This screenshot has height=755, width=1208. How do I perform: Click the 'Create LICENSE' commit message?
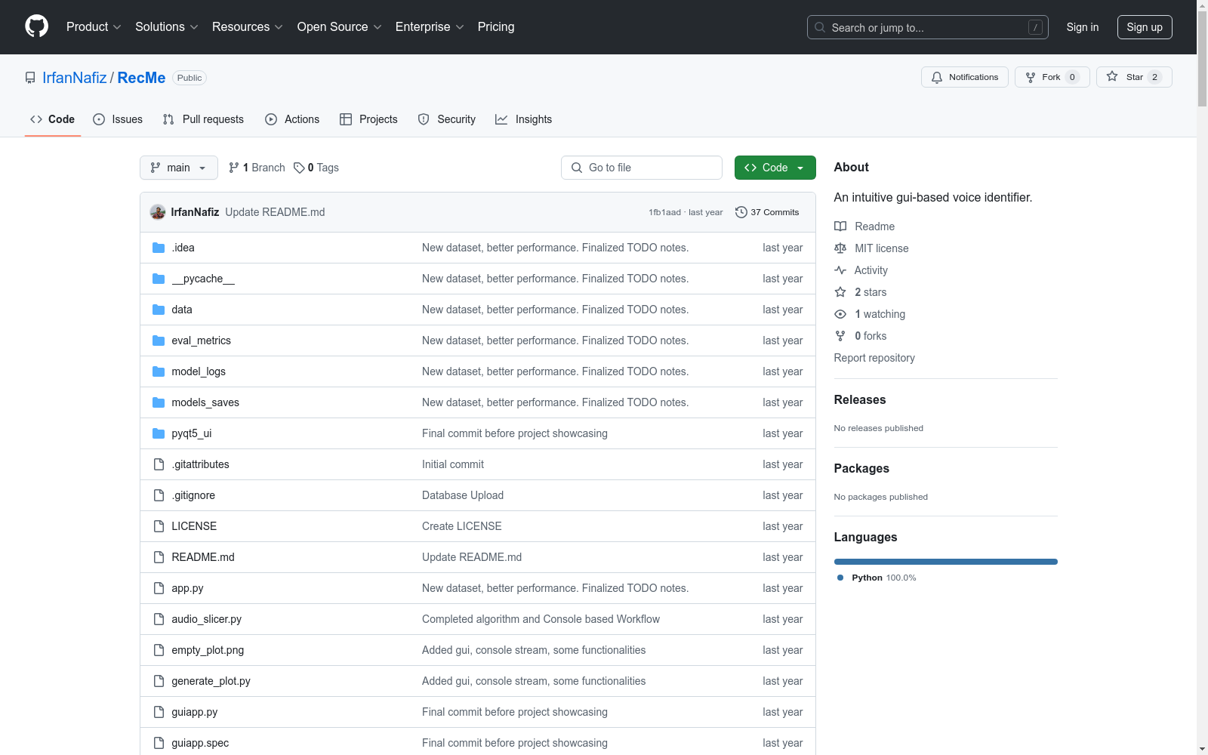pyautogui.click(x=462, y=526)
